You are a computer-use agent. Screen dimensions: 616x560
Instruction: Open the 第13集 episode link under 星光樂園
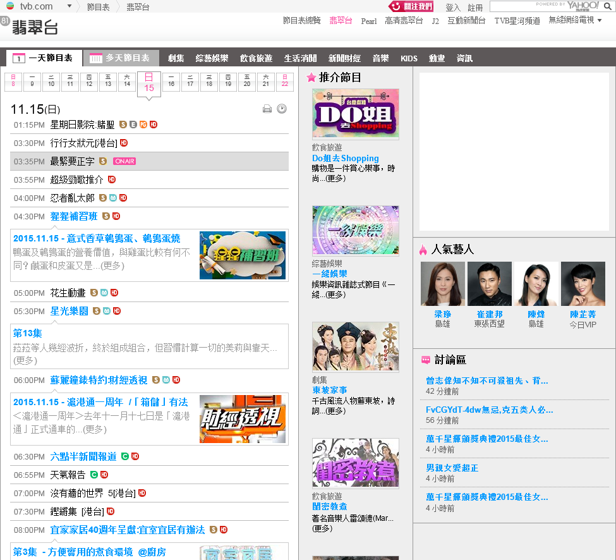(28, 333)
